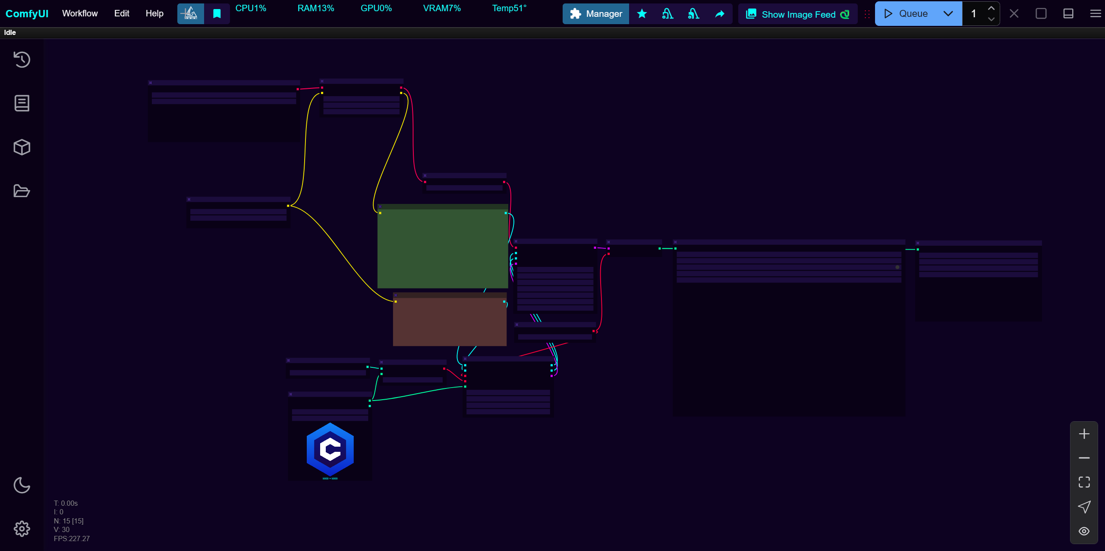
Task: Toggle link visibility eye icon
Action: (x=1084, y=531)
